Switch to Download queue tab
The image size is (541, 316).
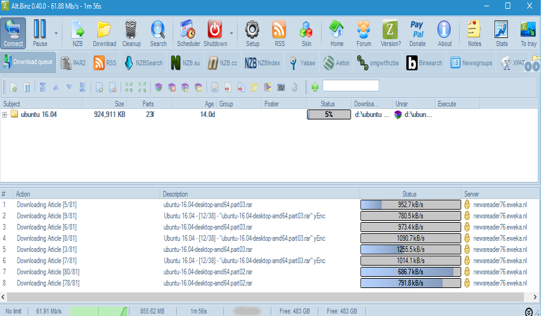pyautogui.click(x=28, y=62)
